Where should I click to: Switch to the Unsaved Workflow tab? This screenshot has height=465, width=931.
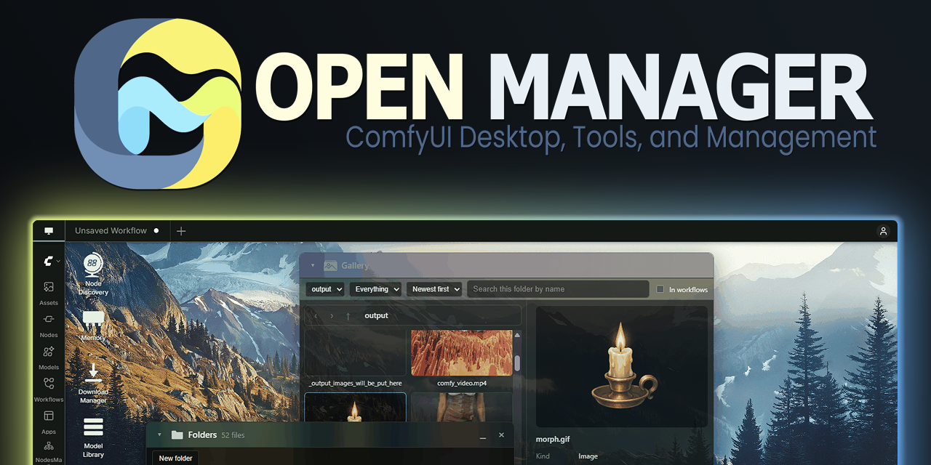pos(117,231)
